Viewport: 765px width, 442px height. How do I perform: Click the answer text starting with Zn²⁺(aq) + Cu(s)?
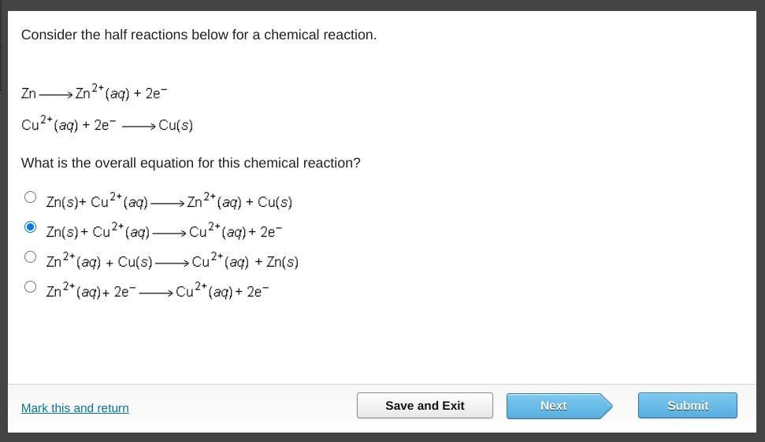pyautogui.click(x=172, y=261)
